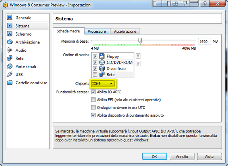Switch to the Accelerazione tab

(125, 31)
